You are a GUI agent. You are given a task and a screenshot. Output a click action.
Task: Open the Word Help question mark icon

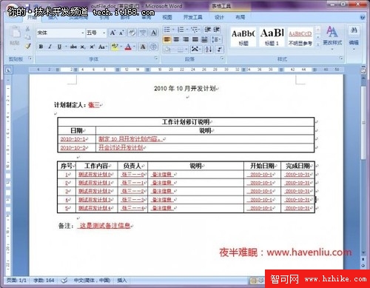(x=363, y=17)
